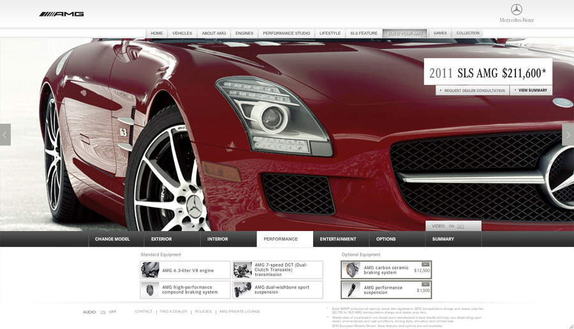Open GAMES menu
The width and height of the screenshot is (574, 329).
(x=440, y=33)
